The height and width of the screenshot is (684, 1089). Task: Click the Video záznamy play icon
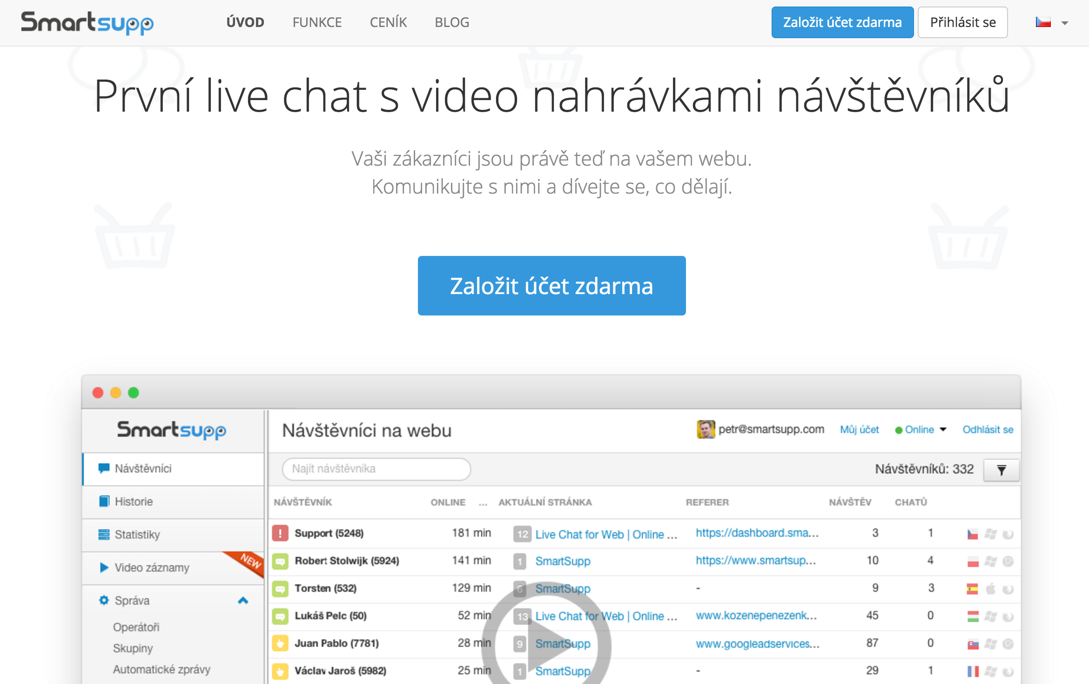coord(104,568)
